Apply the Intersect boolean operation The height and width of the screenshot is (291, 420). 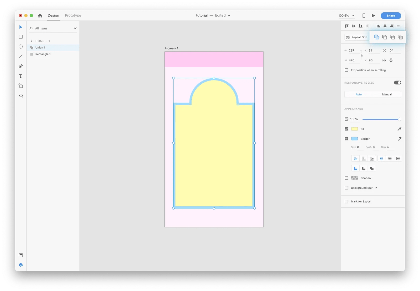[x=392, y=37]
